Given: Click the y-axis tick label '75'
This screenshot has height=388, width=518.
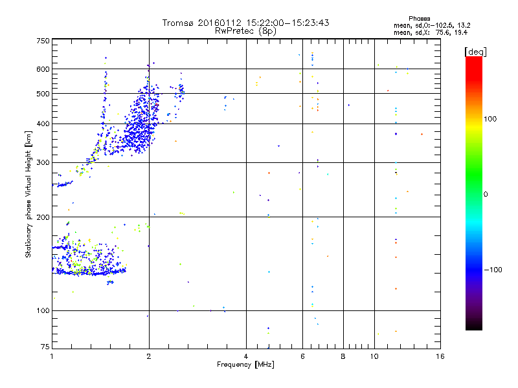Looking at the screenshot, I should click(45, 347).
